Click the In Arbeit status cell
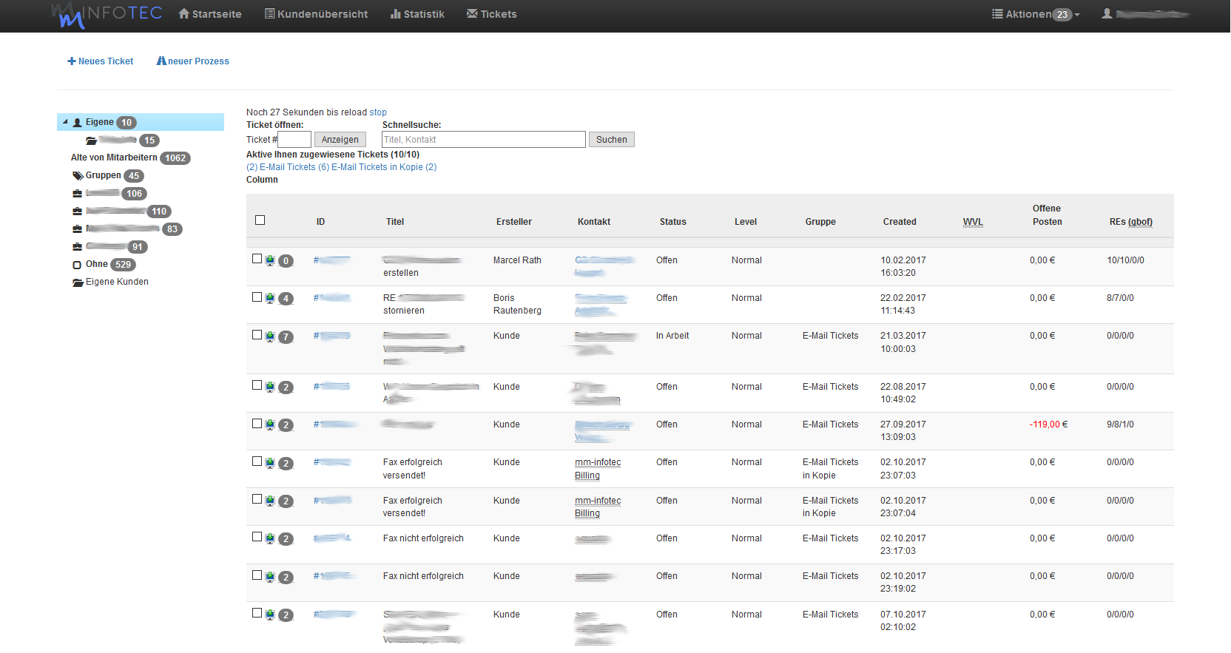The height and width of the screenshot is (653, 1231). 672,336
